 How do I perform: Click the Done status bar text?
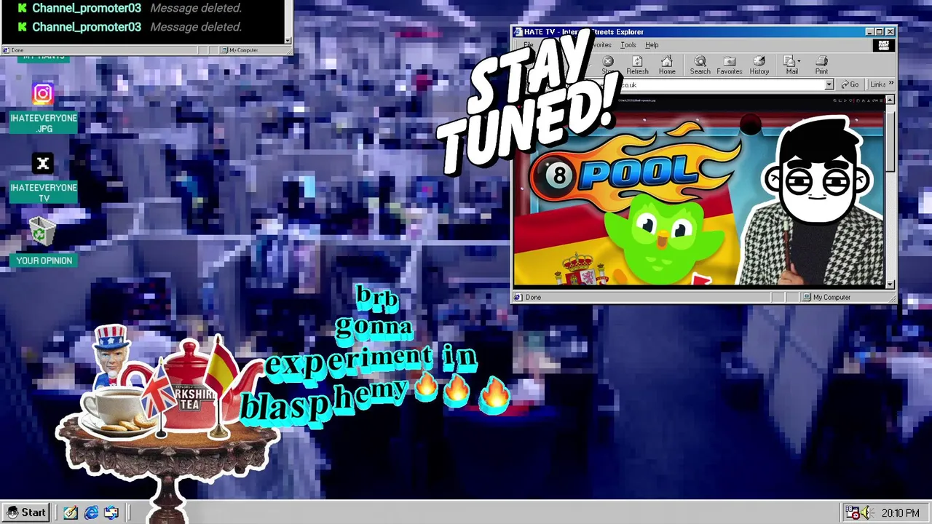pos(533,297)
